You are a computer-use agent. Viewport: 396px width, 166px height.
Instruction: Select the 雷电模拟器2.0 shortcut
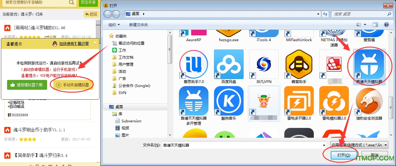pos(334,103)
